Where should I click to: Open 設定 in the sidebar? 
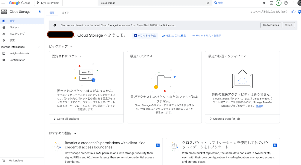[x=22, y=40]
